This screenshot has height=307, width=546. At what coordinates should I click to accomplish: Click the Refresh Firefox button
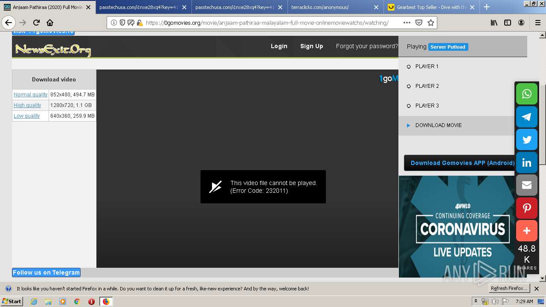pyautogui.click(x=509, y=288)
